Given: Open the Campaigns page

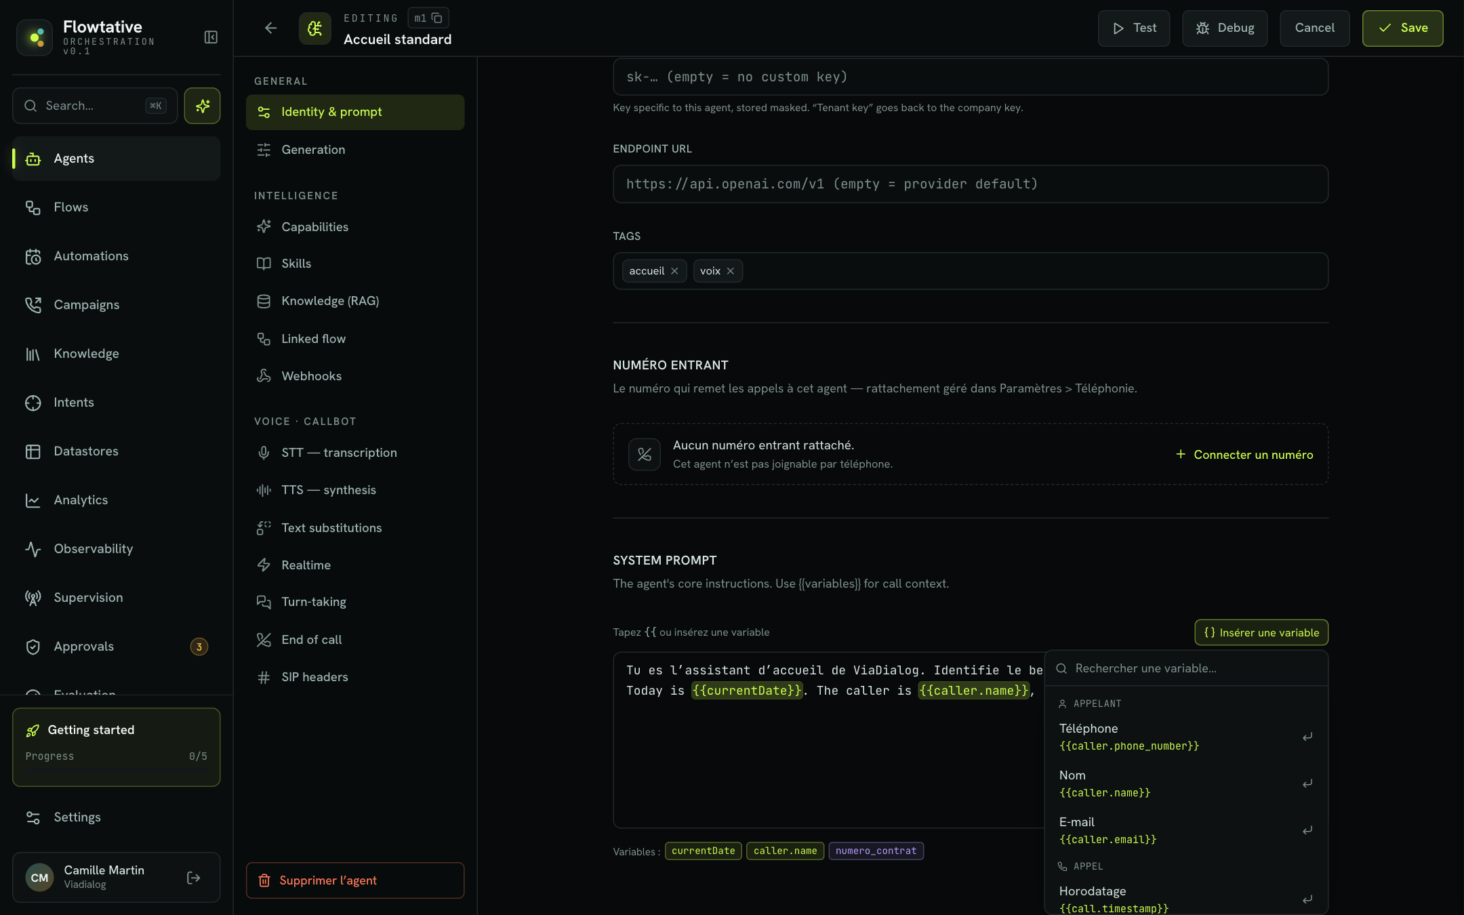Looking at the screenshot, I should [117, 305].
